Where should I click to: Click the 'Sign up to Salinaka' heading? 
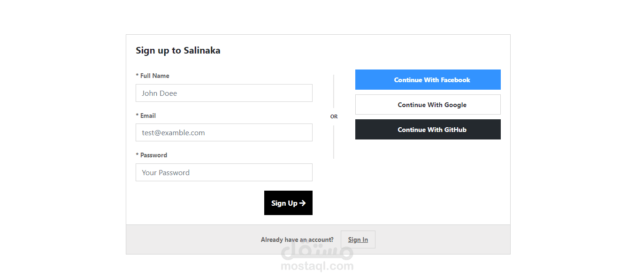(178, 51)
